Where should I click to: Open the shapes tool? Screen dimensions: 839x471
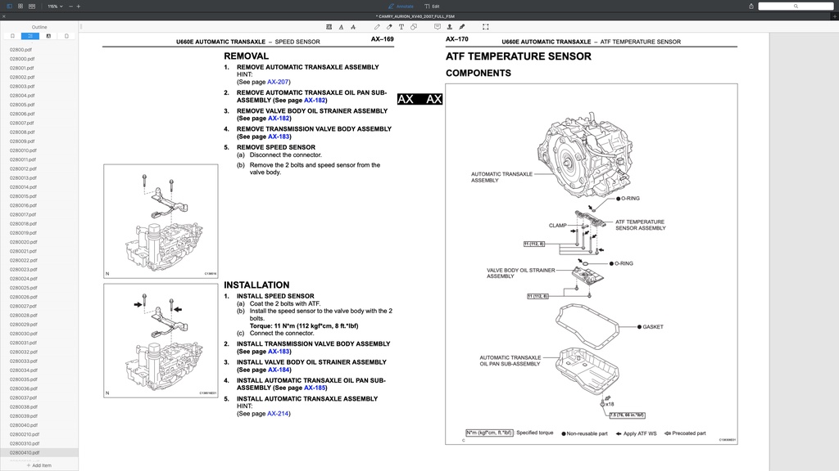(414, 27)
